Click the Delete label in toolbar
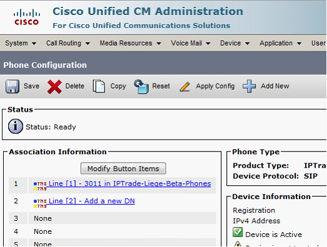The height and width of the screenshot is (247, 327). pyautogui.click(x=75, y=86)
